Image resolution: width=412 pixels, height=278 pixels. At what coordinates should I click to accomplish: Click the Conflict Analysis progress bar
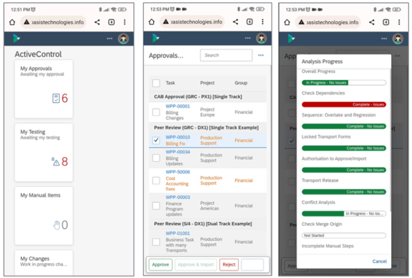(x=344, y=214)
